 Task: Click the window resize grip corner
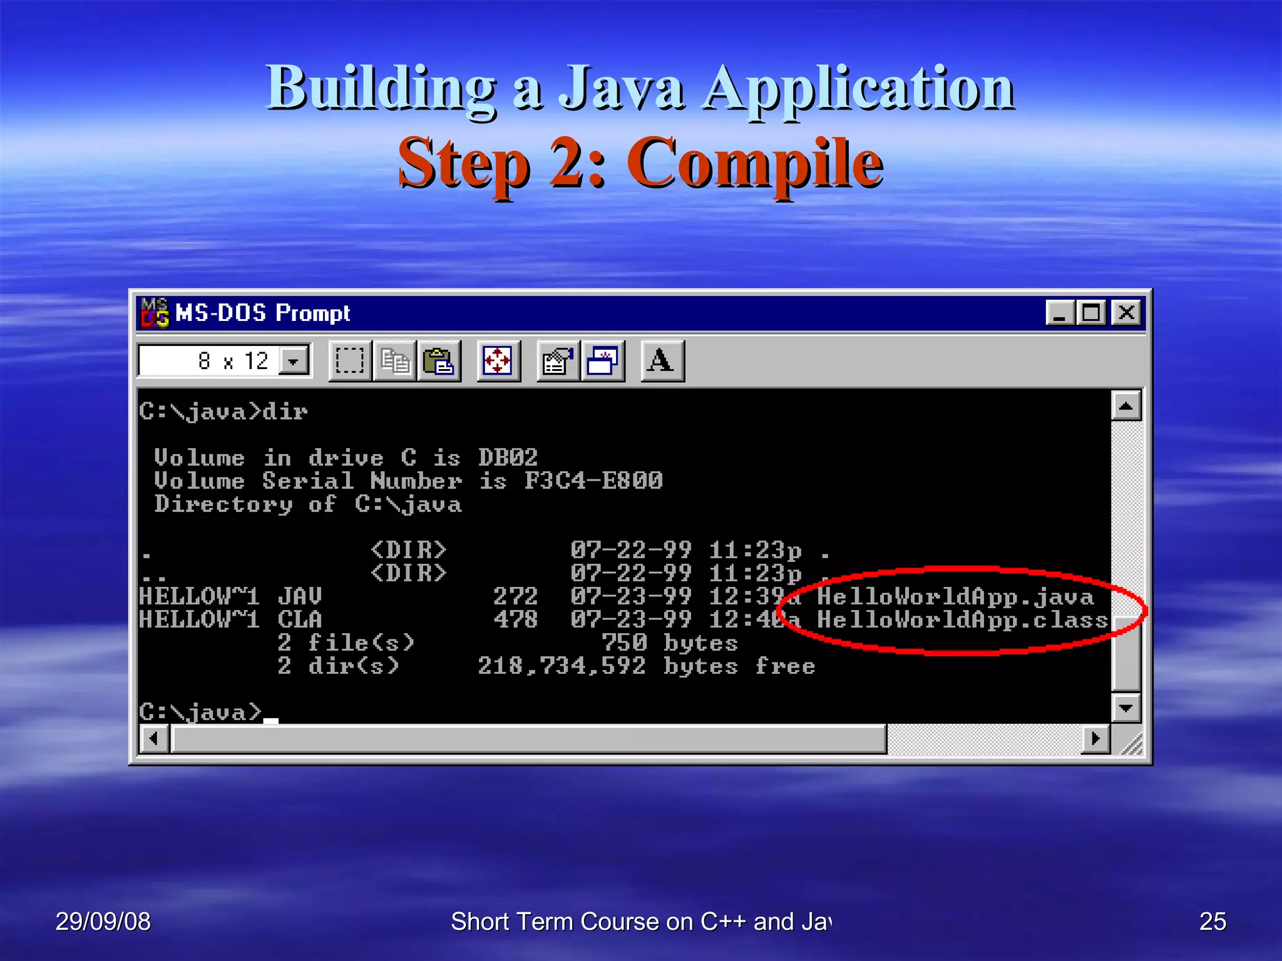coord(1132,743)
